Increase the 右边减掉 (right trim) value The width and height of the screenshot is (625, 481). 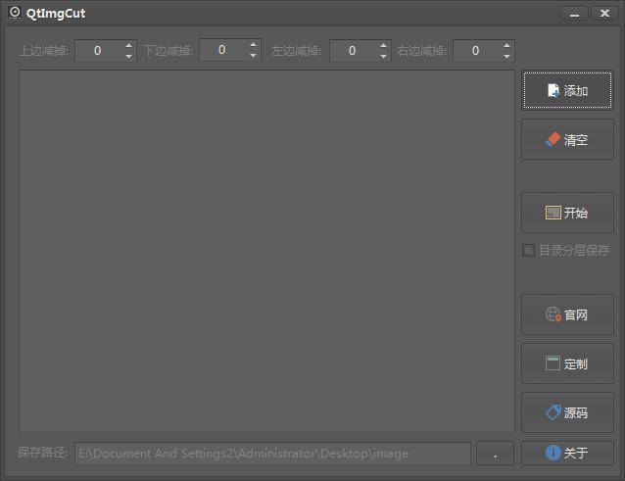point(506,45)
